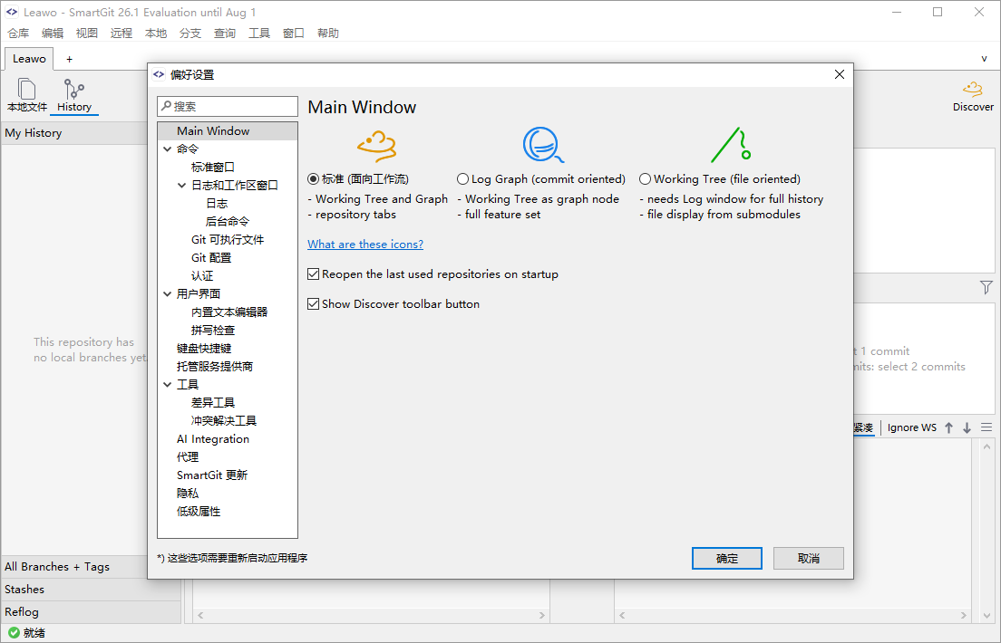Click the orange standard workflow mouse icon
1001x643 pixels.
pos(376,146)
